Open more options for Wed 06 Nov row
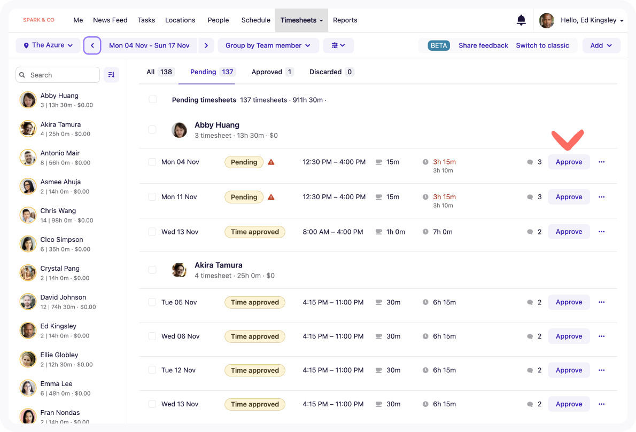This screenshot has width=636, height=432. pos(601,336)
